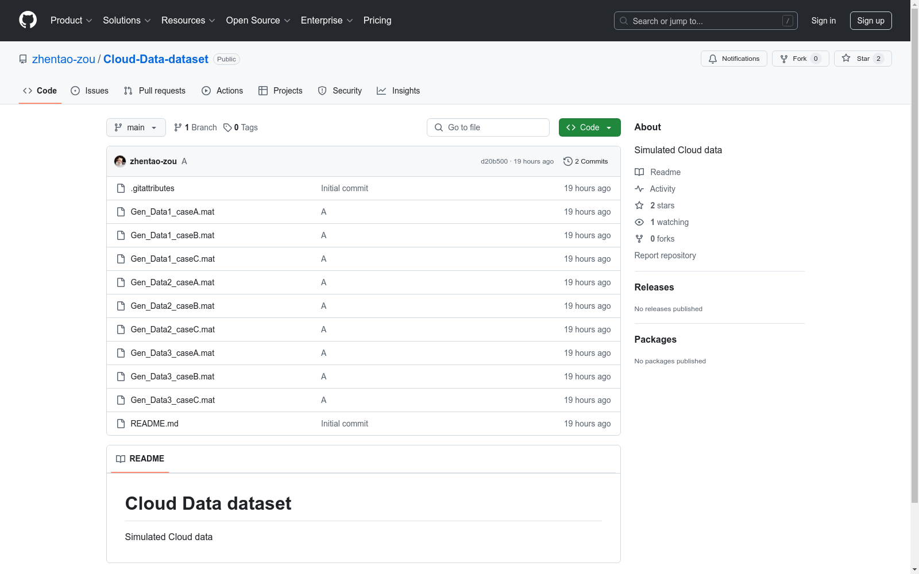Screen dimensions: 919x574
Task: Open the green Code dropdown button
Action: tap(589, 127)
